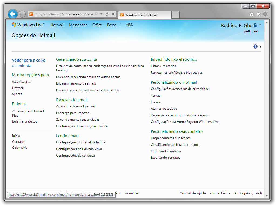Open Configurações da Home Page do Windows Live
Screen dimensions: 276x206
185,121
